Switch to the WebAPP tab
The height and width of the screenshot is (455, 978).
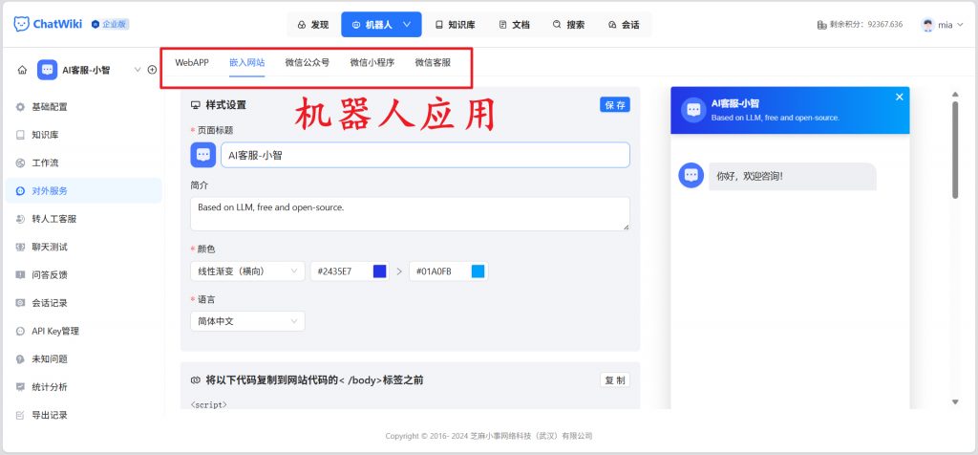[x=192, y=62]
